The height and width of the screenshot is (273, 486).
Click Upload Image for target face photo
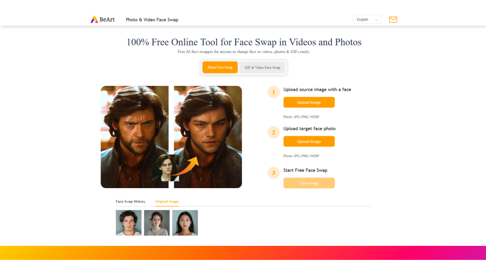pyautogui.click(x=309, y=142)
